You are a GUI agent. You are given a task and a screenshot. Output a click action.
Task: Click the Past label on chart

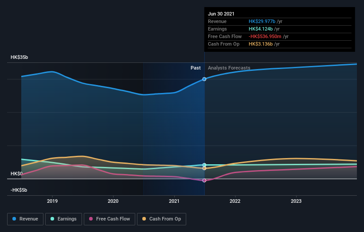tap(196, 68)
